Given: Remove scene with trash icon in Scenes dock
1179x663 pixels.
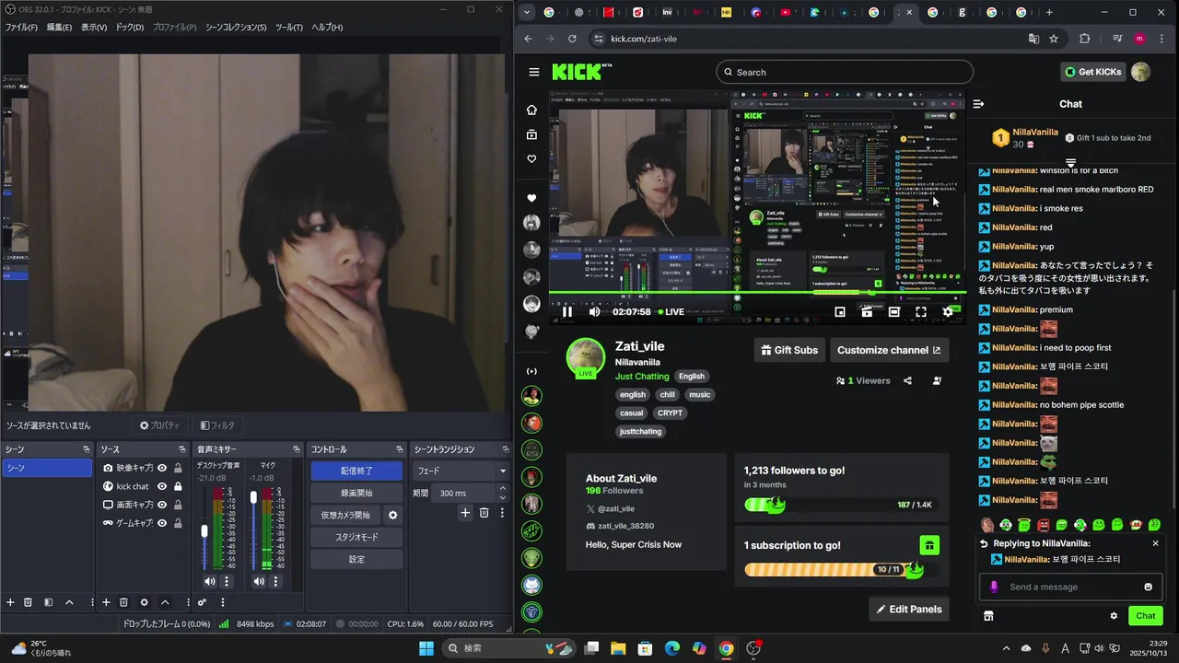Looking at the screenshot, I should [x=28, y=602].
